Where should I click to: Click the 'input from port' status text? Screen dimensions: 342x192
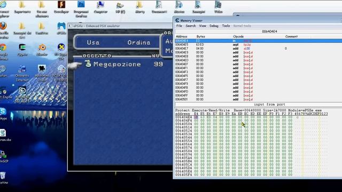tap(269, 105)
